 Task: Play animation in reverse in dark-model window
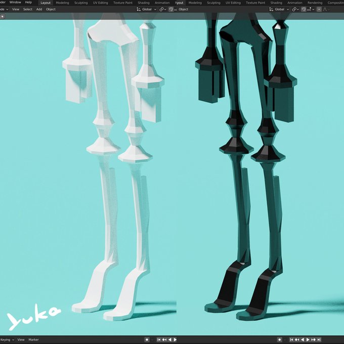(x=303, y=339)
